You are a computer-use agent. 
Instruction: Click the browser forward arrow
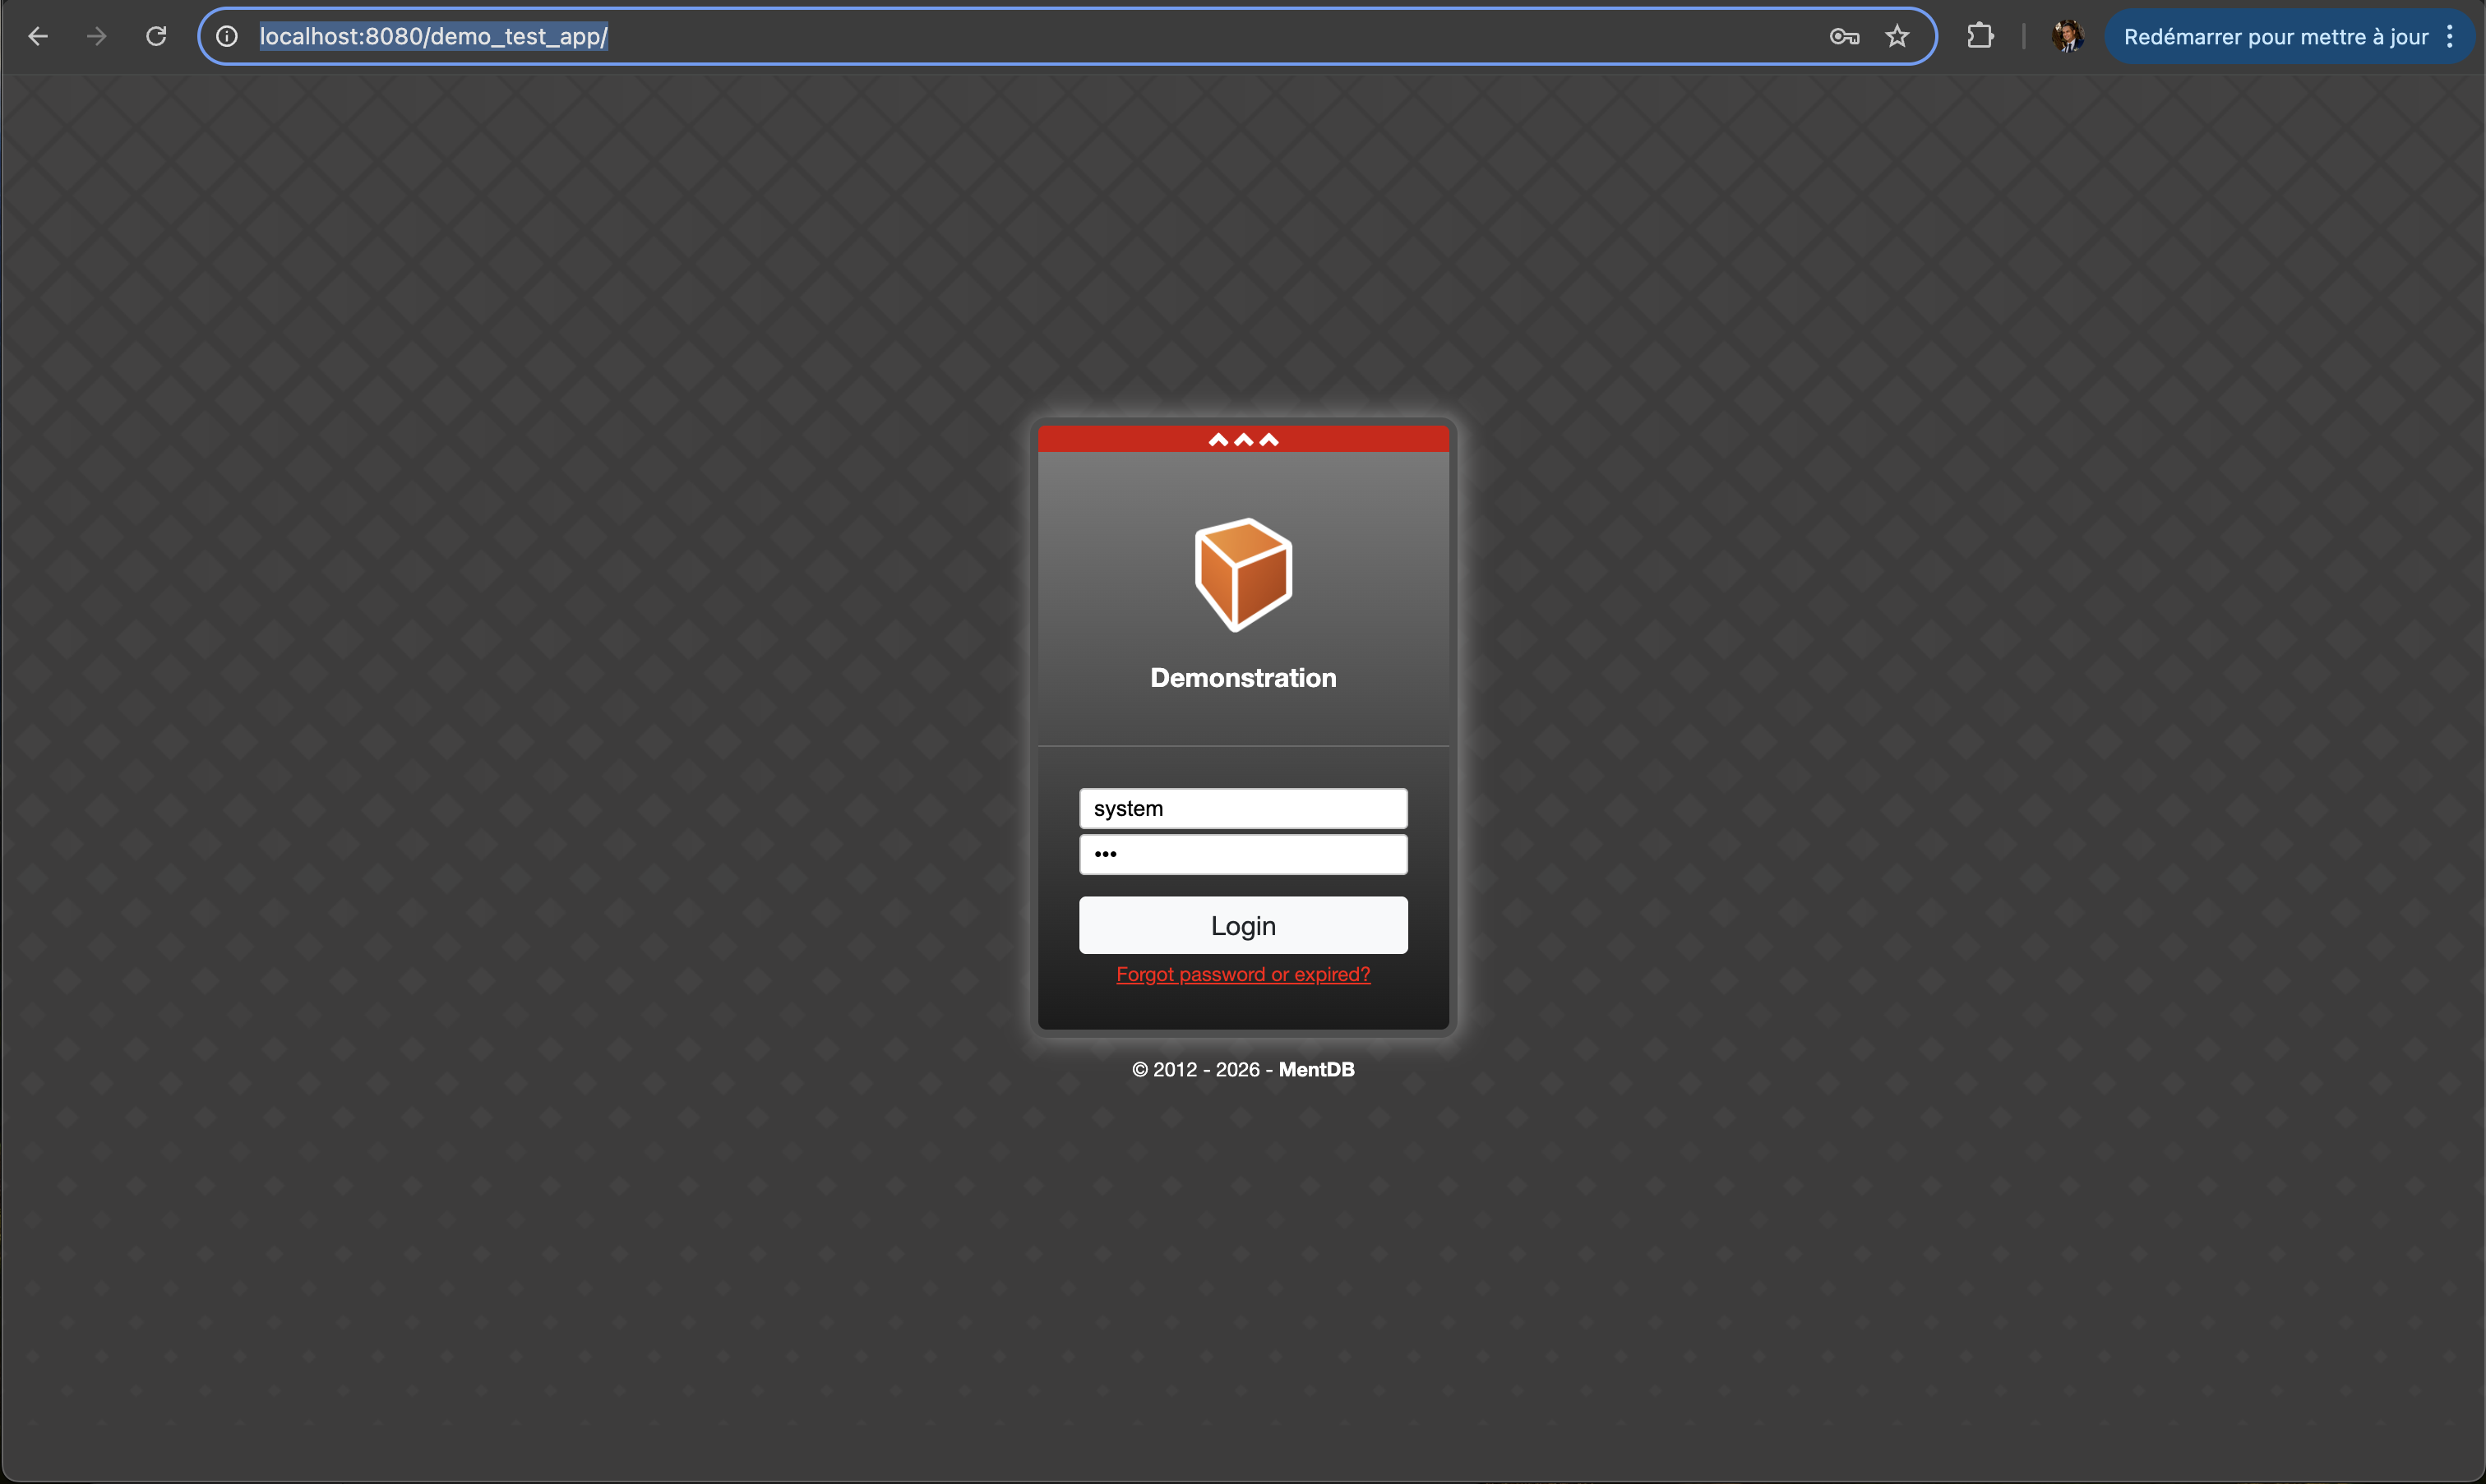click(x=96, y=37)
